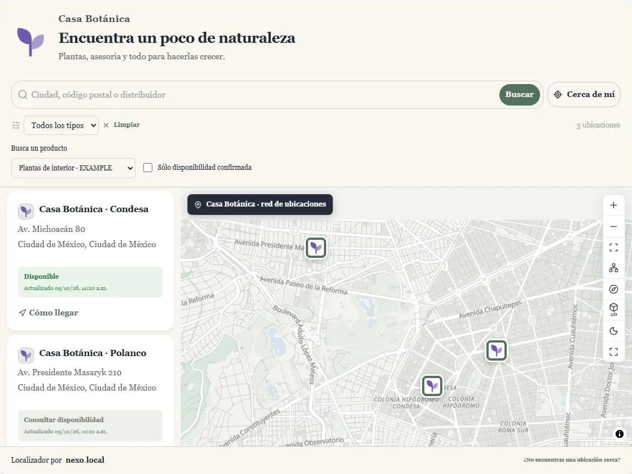
Task: Click Cómo llegar for Condesa
Action: [49, 313]
